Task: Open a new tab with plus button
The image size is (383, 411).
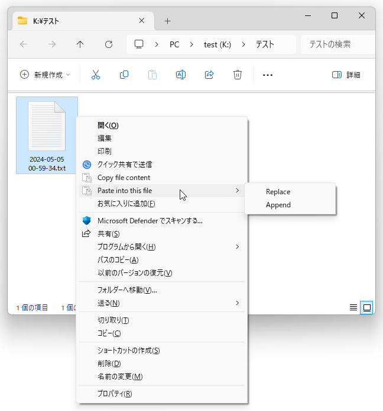Action: tap(167, 21)
